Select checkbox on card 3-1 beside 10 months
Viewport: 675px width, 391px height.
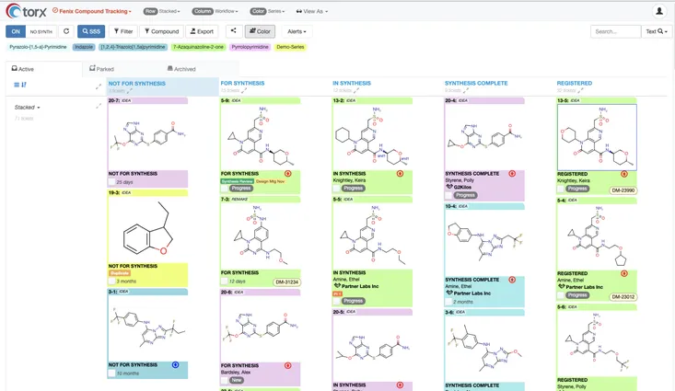pos(112,374)
